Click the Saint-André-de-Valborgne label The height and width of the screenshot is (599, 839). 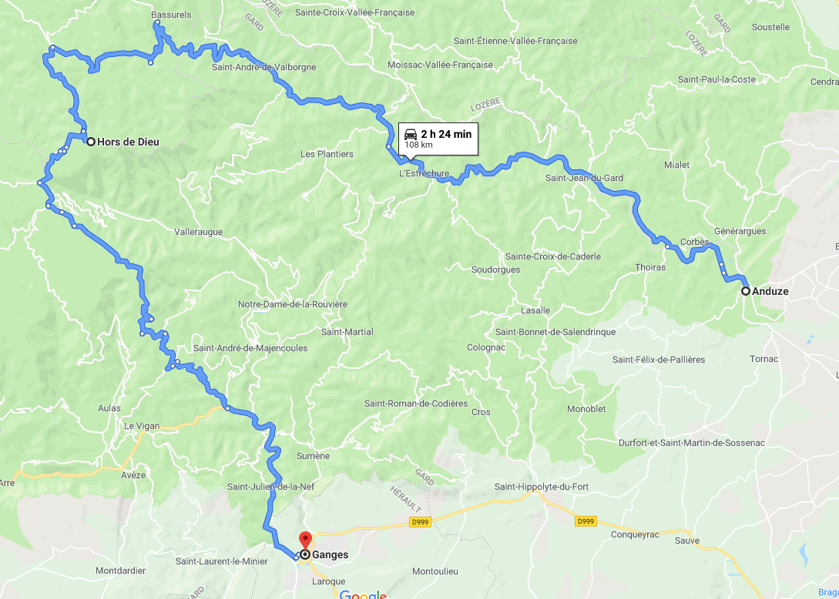pos(263,68)
